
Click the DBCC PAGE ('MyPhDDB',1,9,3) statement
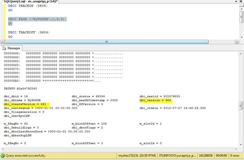click(36, 19)
